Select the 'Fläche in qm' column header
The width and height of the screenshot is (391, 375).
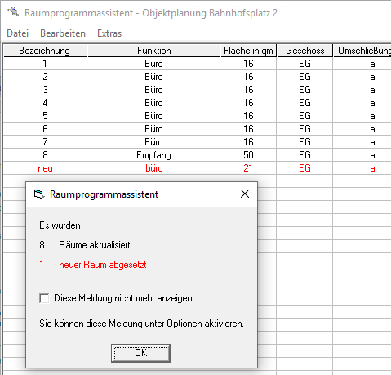(x=248, y=51)
